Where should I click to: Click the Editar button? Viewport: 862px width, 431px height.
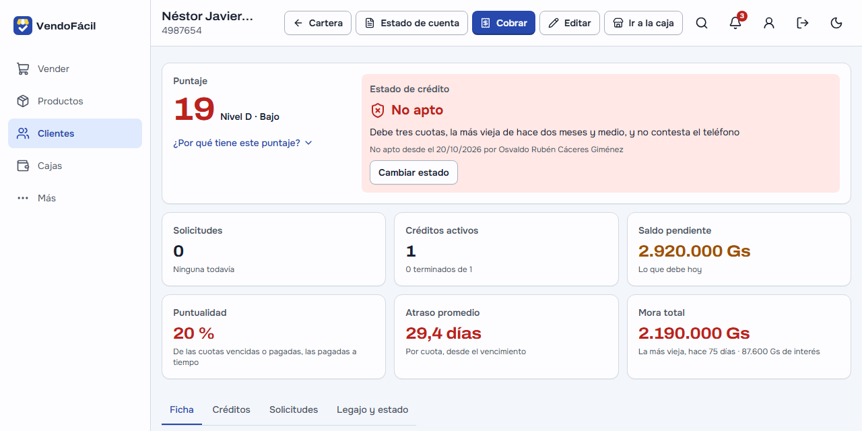coord(570,23)
